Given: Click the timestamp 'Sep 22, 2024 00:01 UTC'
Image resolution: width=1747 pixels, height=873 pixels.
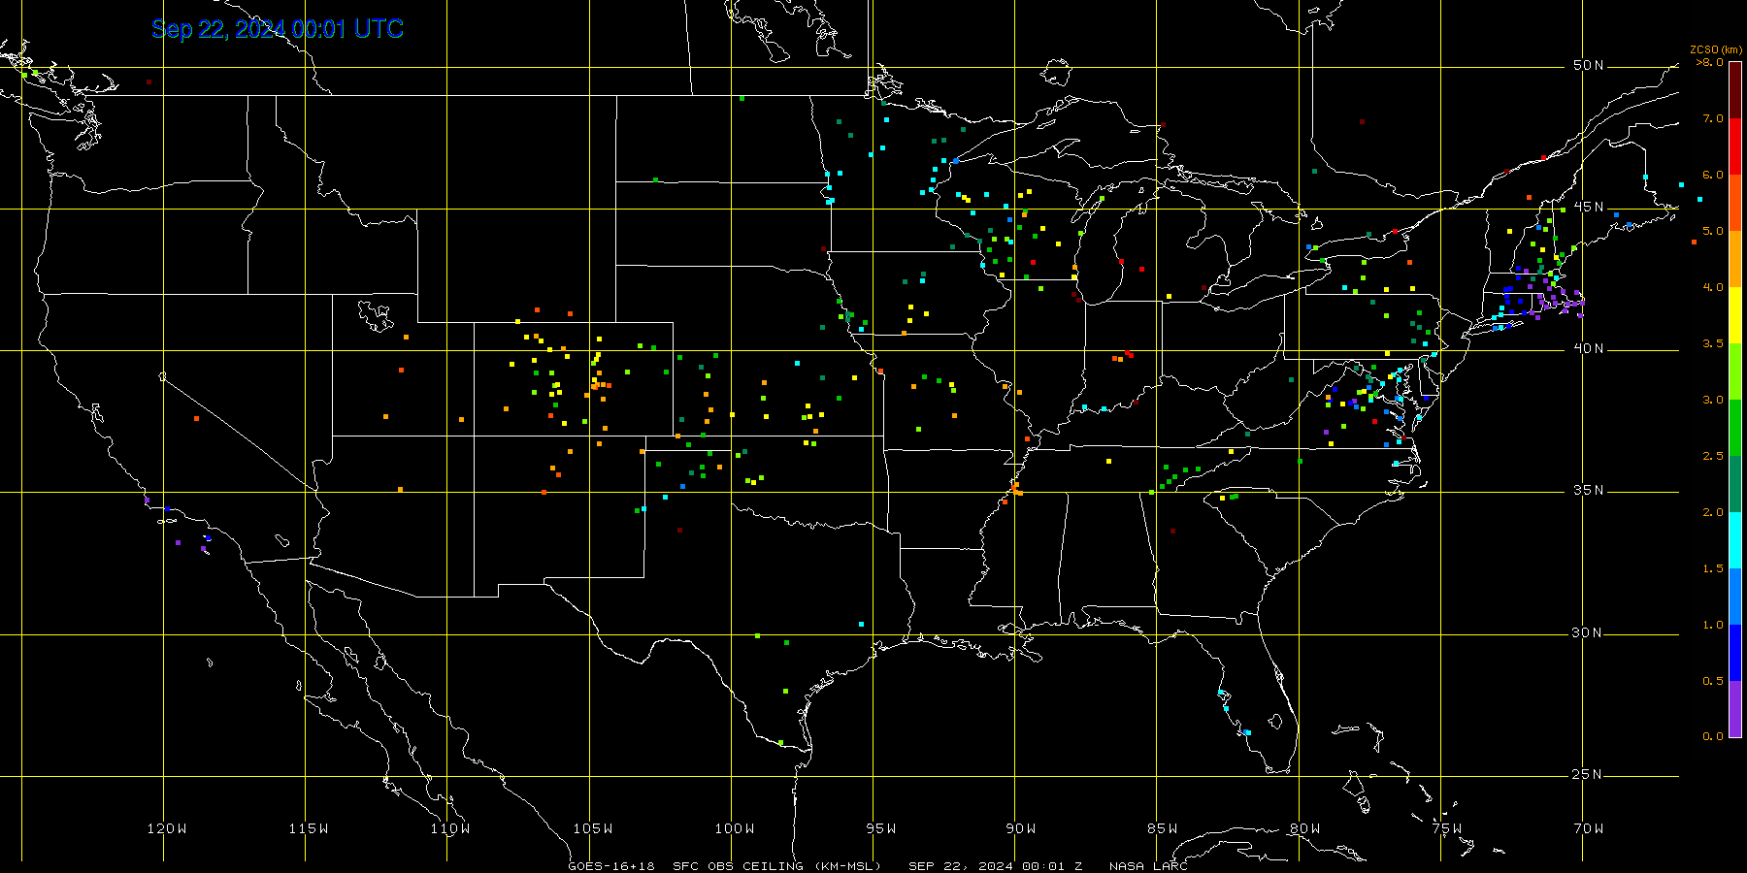Looking at the screenshot, I should point(278,29).
